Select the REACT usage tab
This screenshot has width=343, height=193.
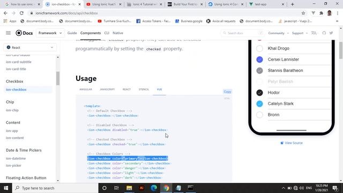tap(126, 90)
